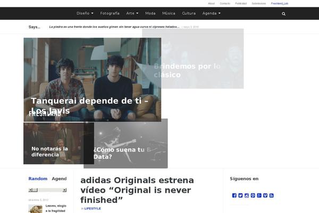Image resolution: width=319 pixels, height=213 pixels.
Task: Open the Vimeo follow icon
Action: 265,195
